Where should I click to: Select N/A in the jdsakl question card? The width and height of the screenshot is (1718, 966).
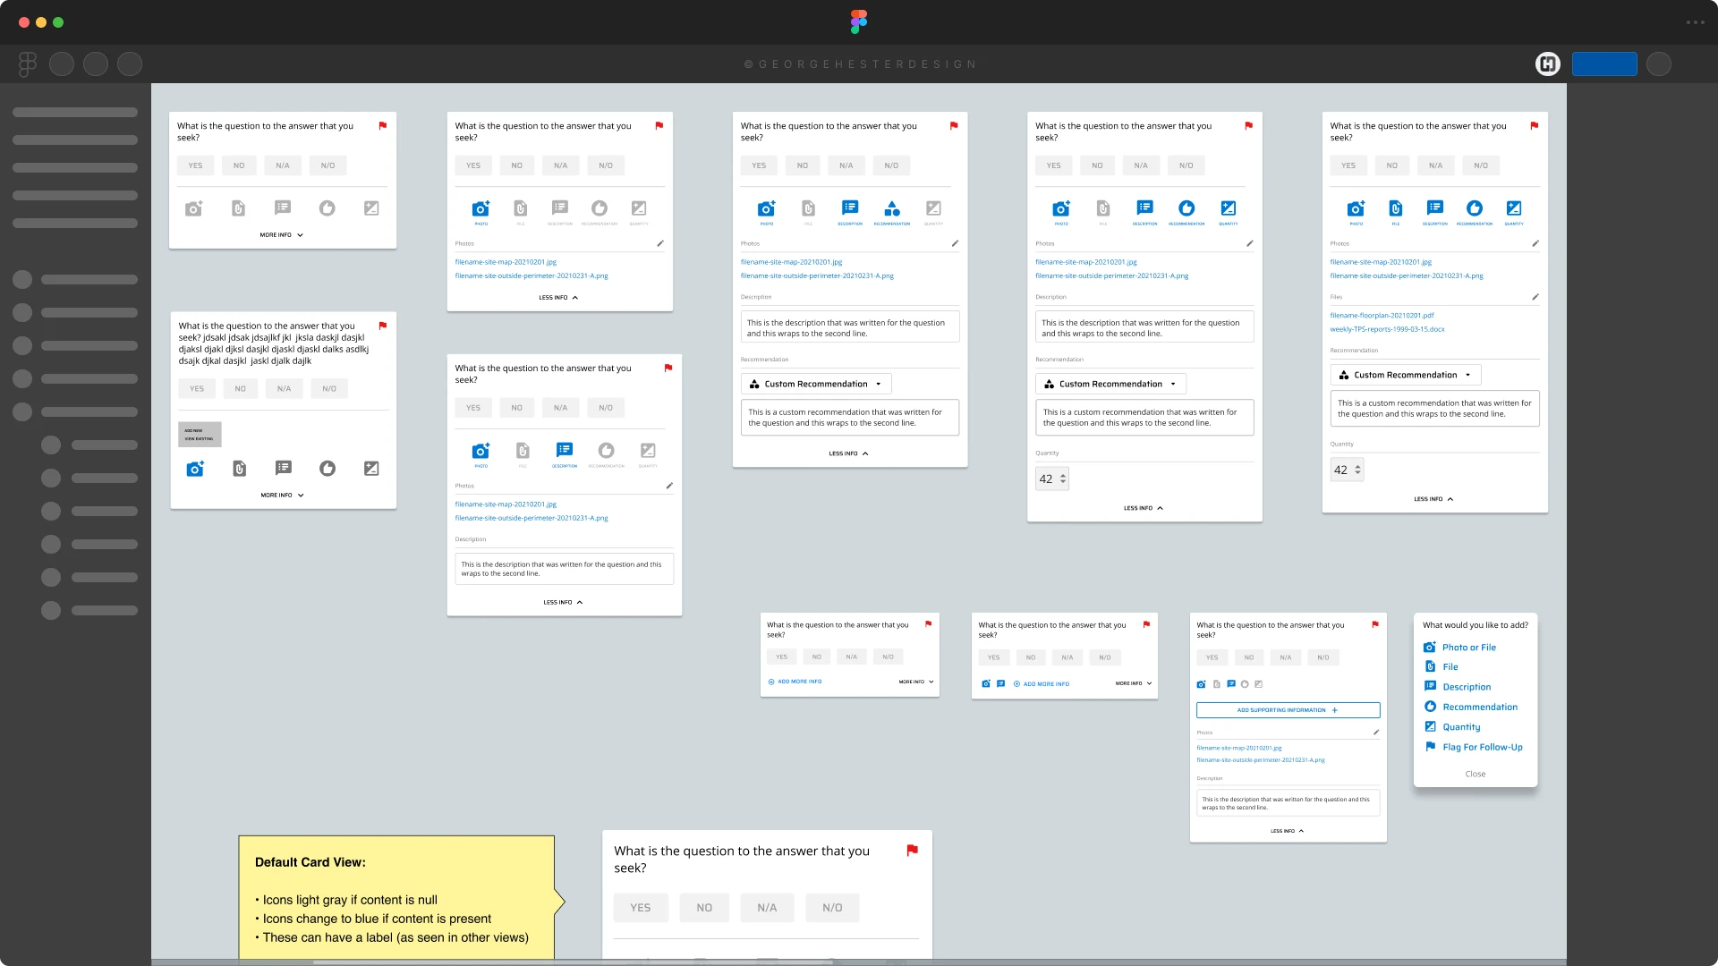coord(284,388)
